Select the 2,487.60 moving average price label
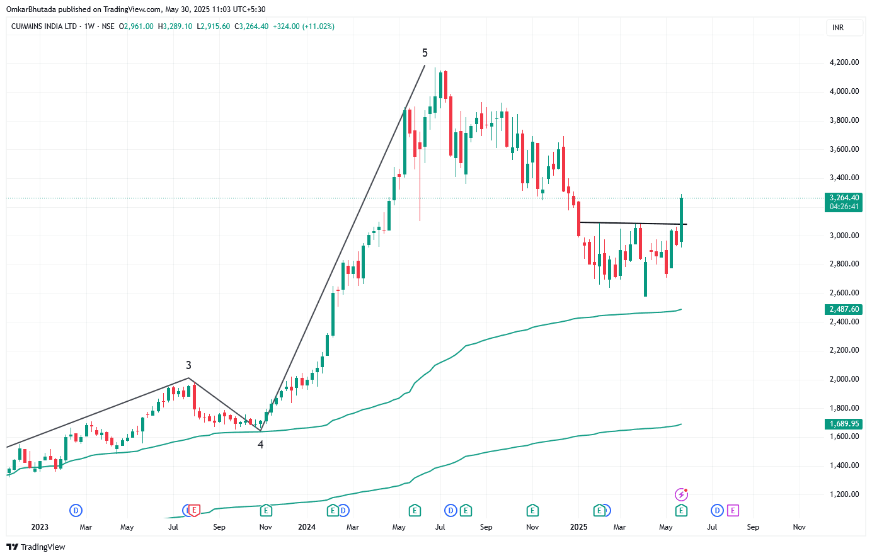This screenshot has width=872, height=558. pyautogui.click(x=844, y=309)
